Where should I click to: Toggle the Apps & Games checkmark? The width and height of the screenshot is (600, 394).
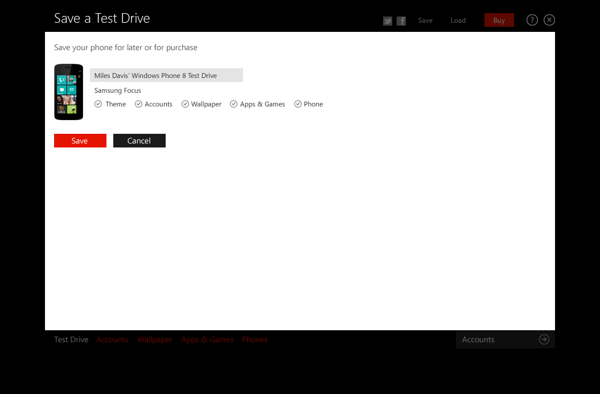(x=233, y=104)
